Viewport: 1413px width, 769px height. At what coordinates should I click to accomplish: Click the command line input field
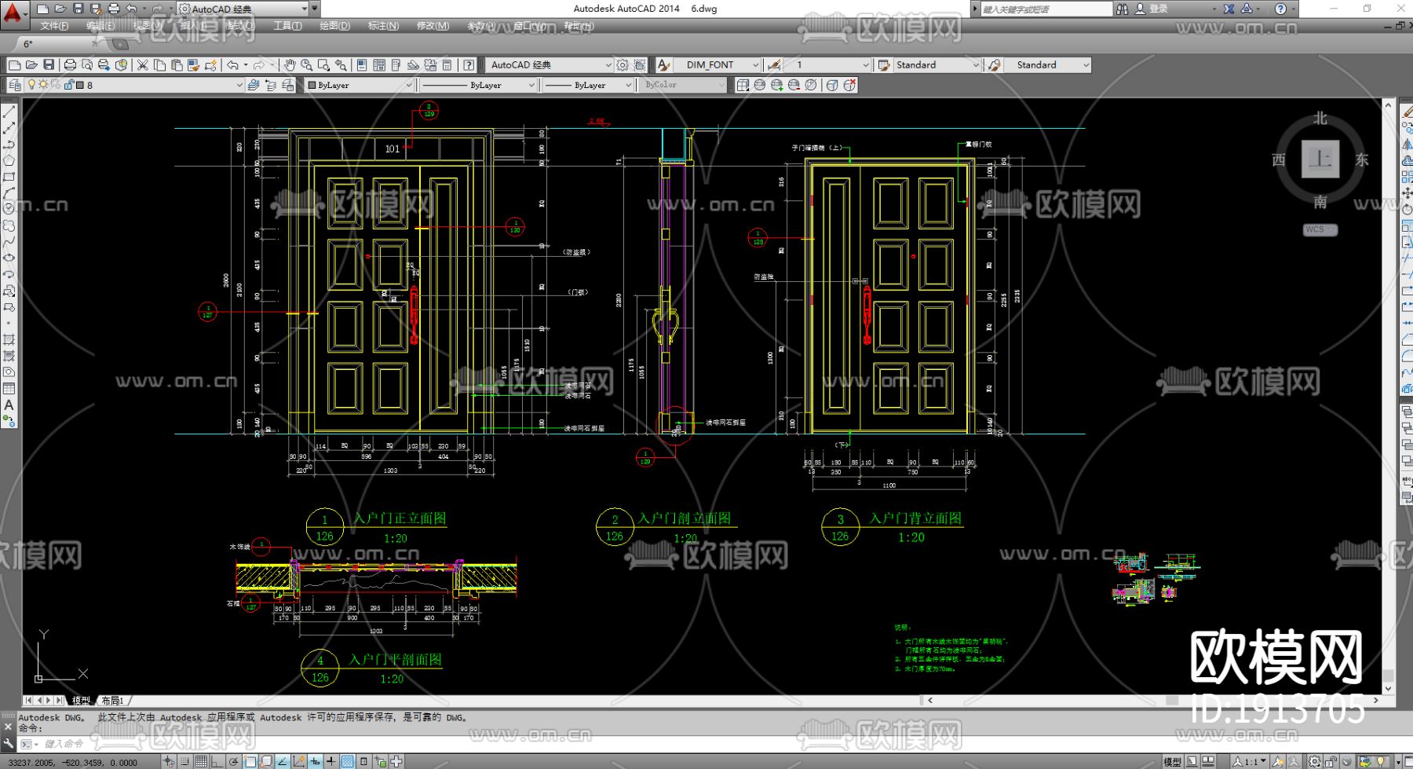coord(235,743)
